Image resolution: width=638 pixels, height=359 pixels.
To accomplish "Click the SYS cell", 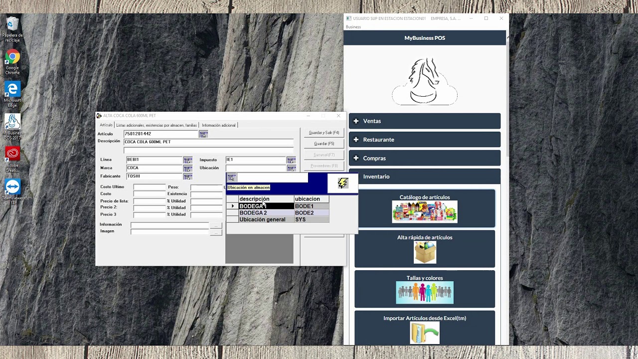I will coord(311,219).
